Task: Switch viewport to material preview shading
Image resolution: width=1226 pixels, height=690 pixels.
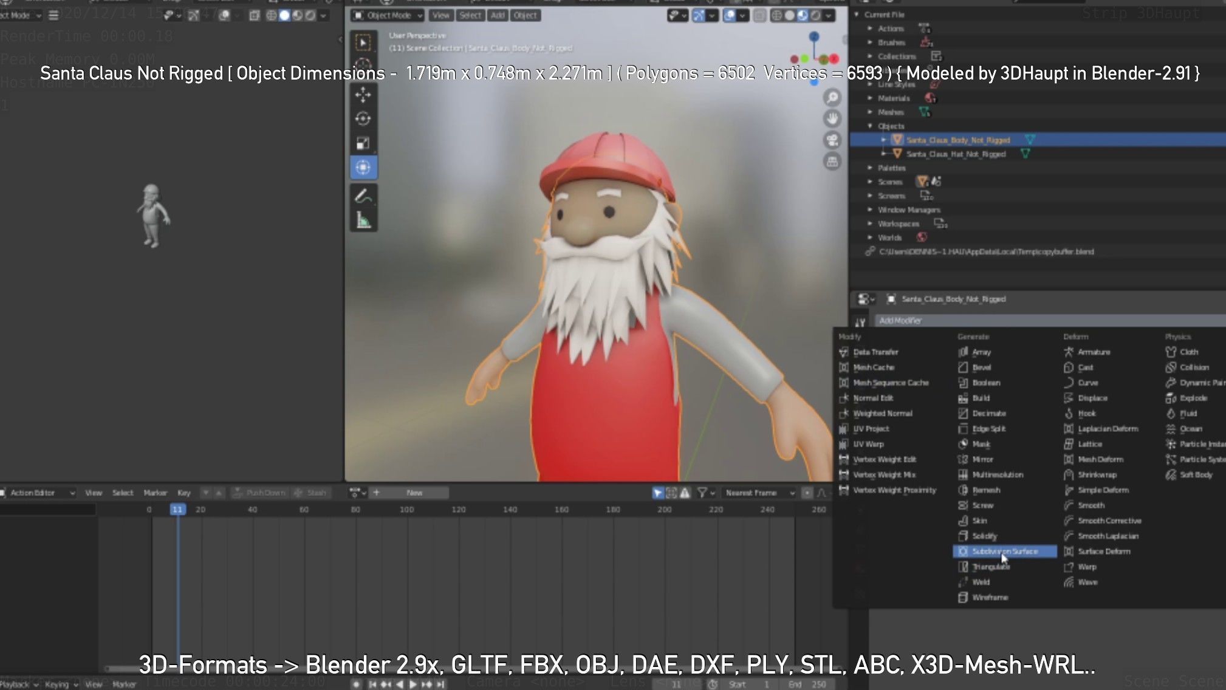Action: pos(803,16)
